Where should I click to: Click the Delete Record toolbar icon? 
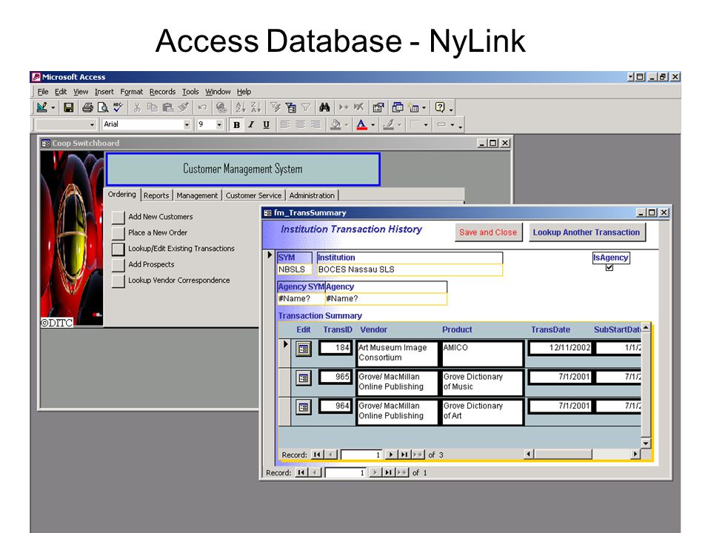(359, 107)
